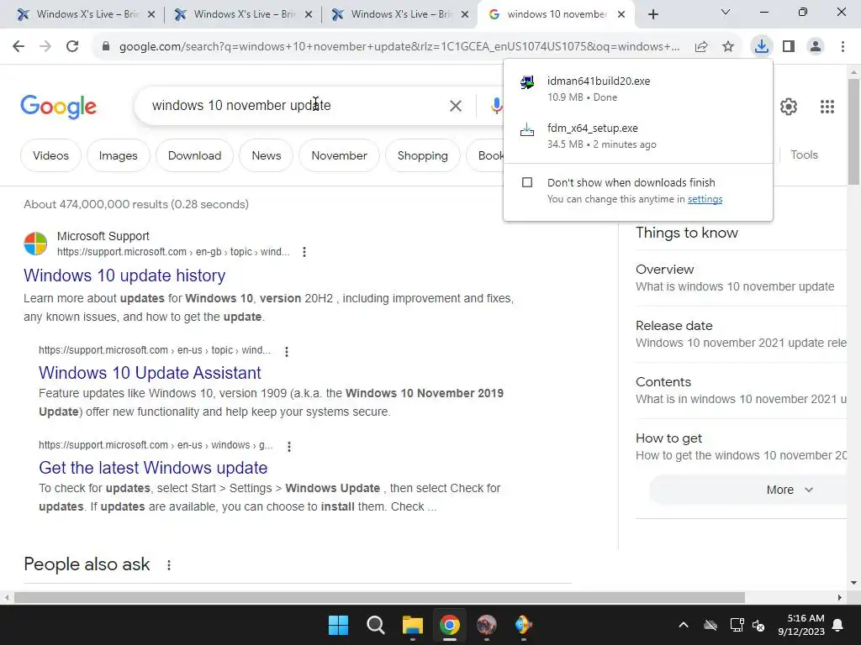Open the Google apps grid
Viewport: 861px width, 645px height.
[x=827, y=107]
